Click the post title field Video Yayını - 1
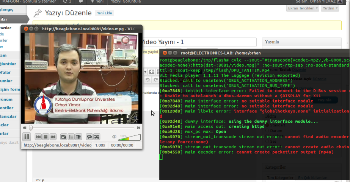Screen dimensions: 350x182 (199, 42)
